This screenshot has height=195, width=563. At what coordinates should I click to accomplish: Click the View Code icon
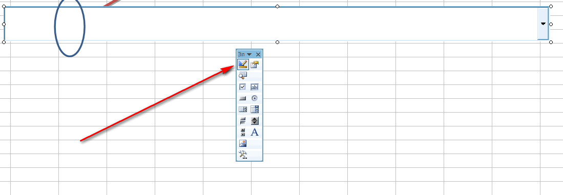click(243, 75)
